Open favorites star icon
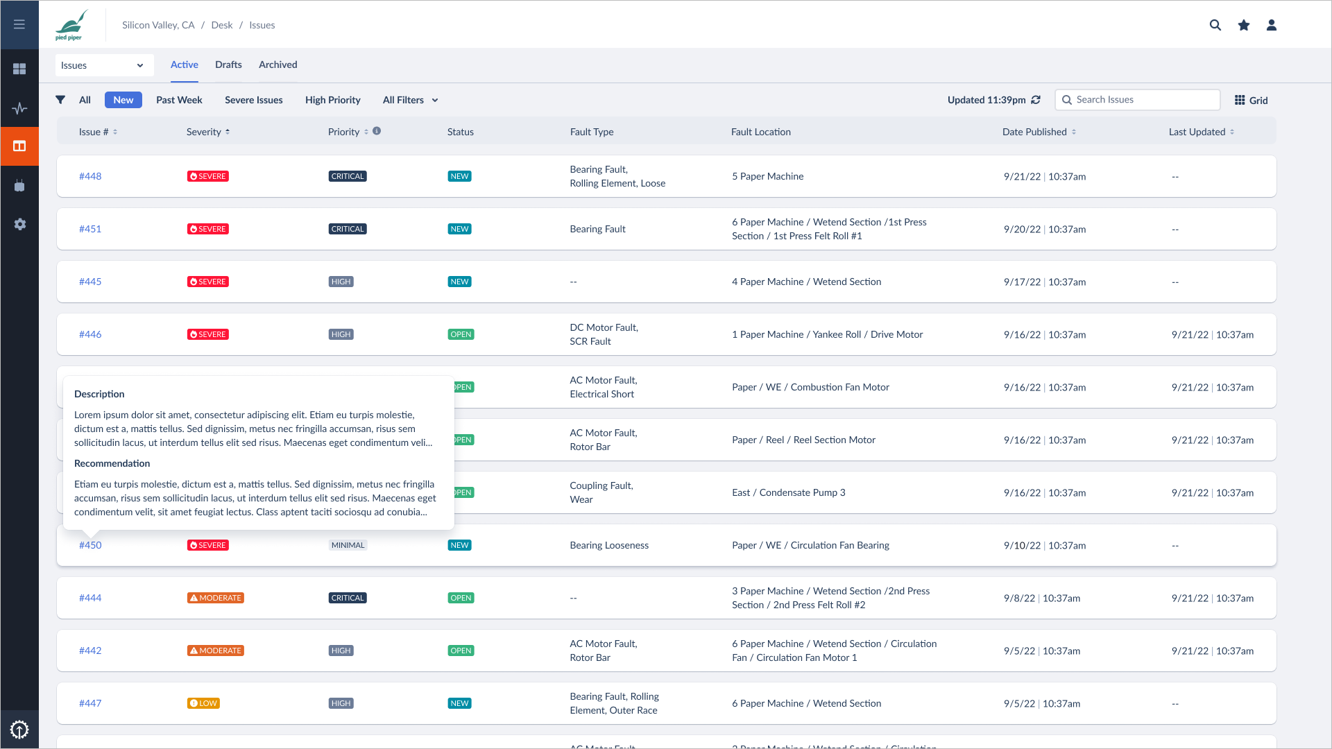Screen dimensions: 1332x749 click(1244, 25)
